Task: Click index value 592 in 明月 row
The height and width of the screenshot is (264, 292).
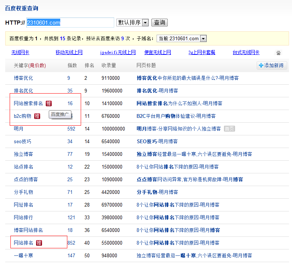Action: pyautogui.click(x=71, y=129)
